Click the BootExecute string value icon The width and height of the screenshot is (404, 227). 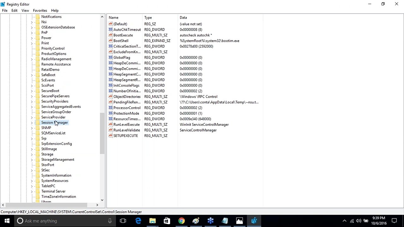(110, 35)
